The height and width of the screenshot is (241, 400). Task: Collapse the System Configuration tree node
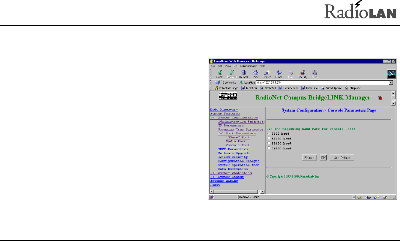213,118
